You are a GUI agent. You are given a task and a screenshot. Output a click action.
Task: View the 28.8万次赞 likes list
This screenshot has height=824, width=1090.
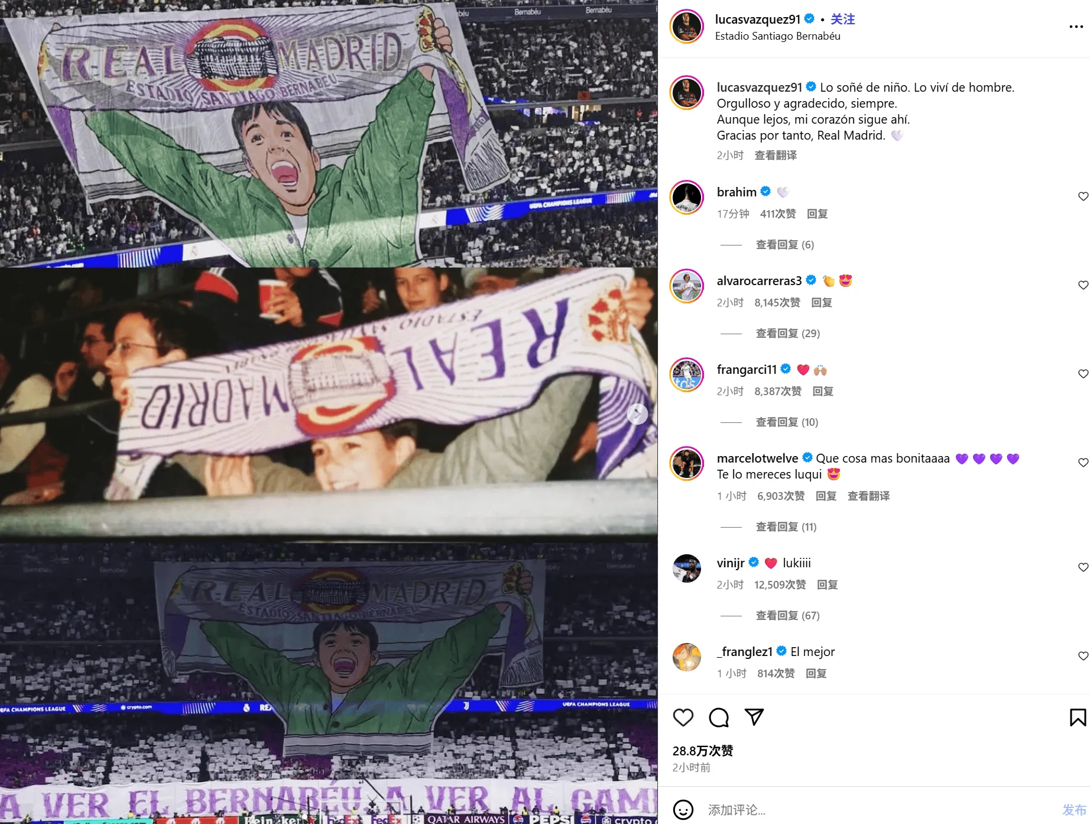click(x=703, y=751)
